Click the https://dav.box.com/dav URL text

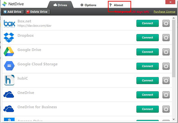[34, 26]
